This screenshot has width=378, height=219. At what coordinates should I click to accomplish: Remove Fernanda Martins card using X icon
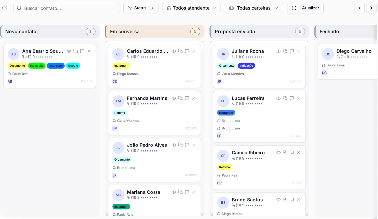click(x=194, y=98)
